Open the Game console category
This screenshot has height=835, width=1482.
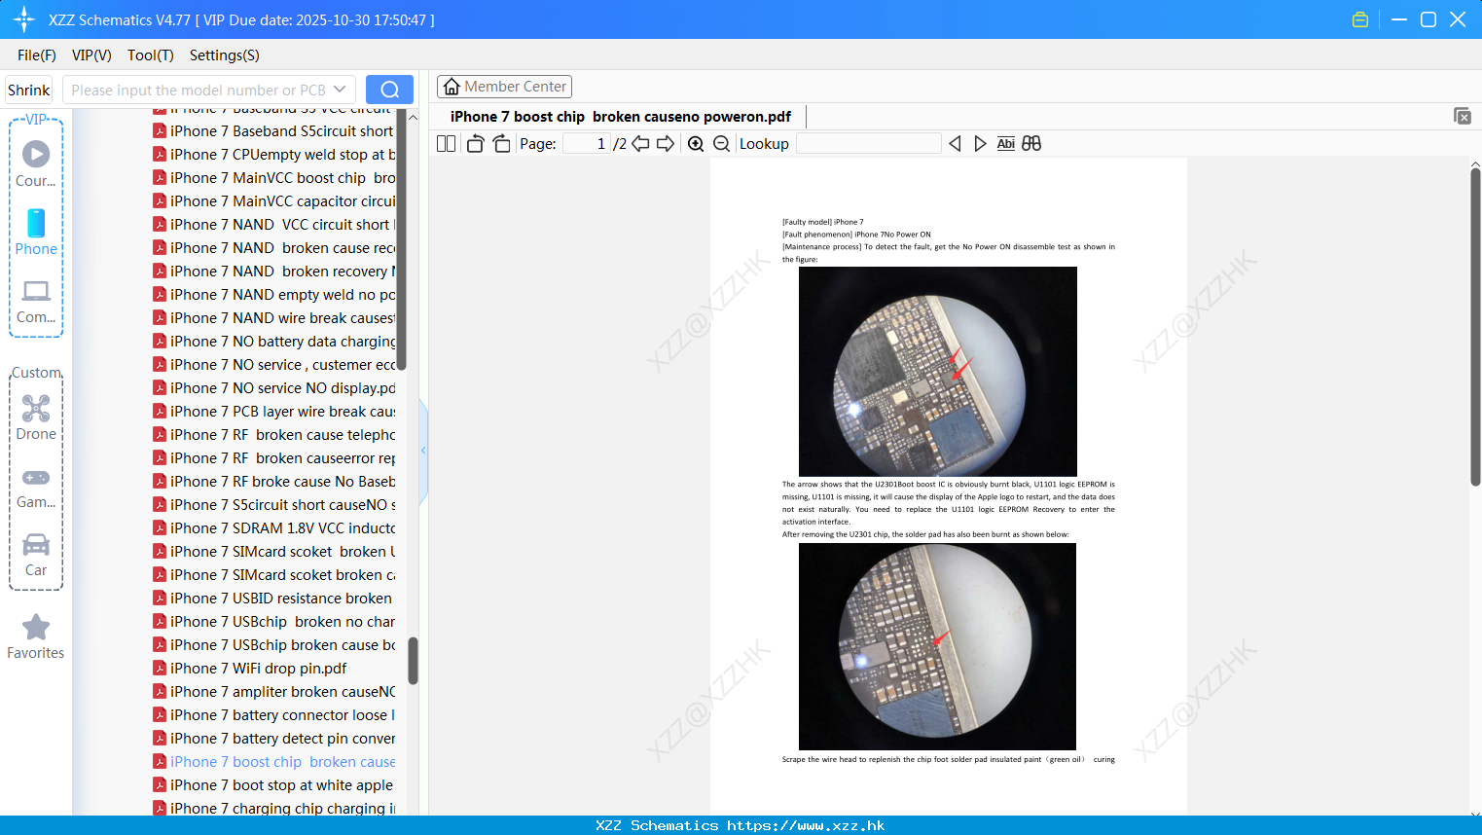click(36, 489)
